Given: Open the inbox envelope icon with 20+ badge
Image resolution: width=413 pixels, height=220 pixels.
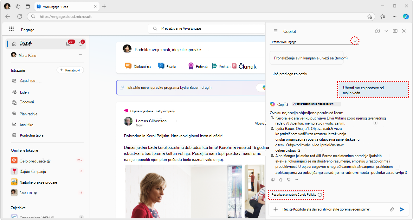Looking at the screenshot, I should [68, 44].
